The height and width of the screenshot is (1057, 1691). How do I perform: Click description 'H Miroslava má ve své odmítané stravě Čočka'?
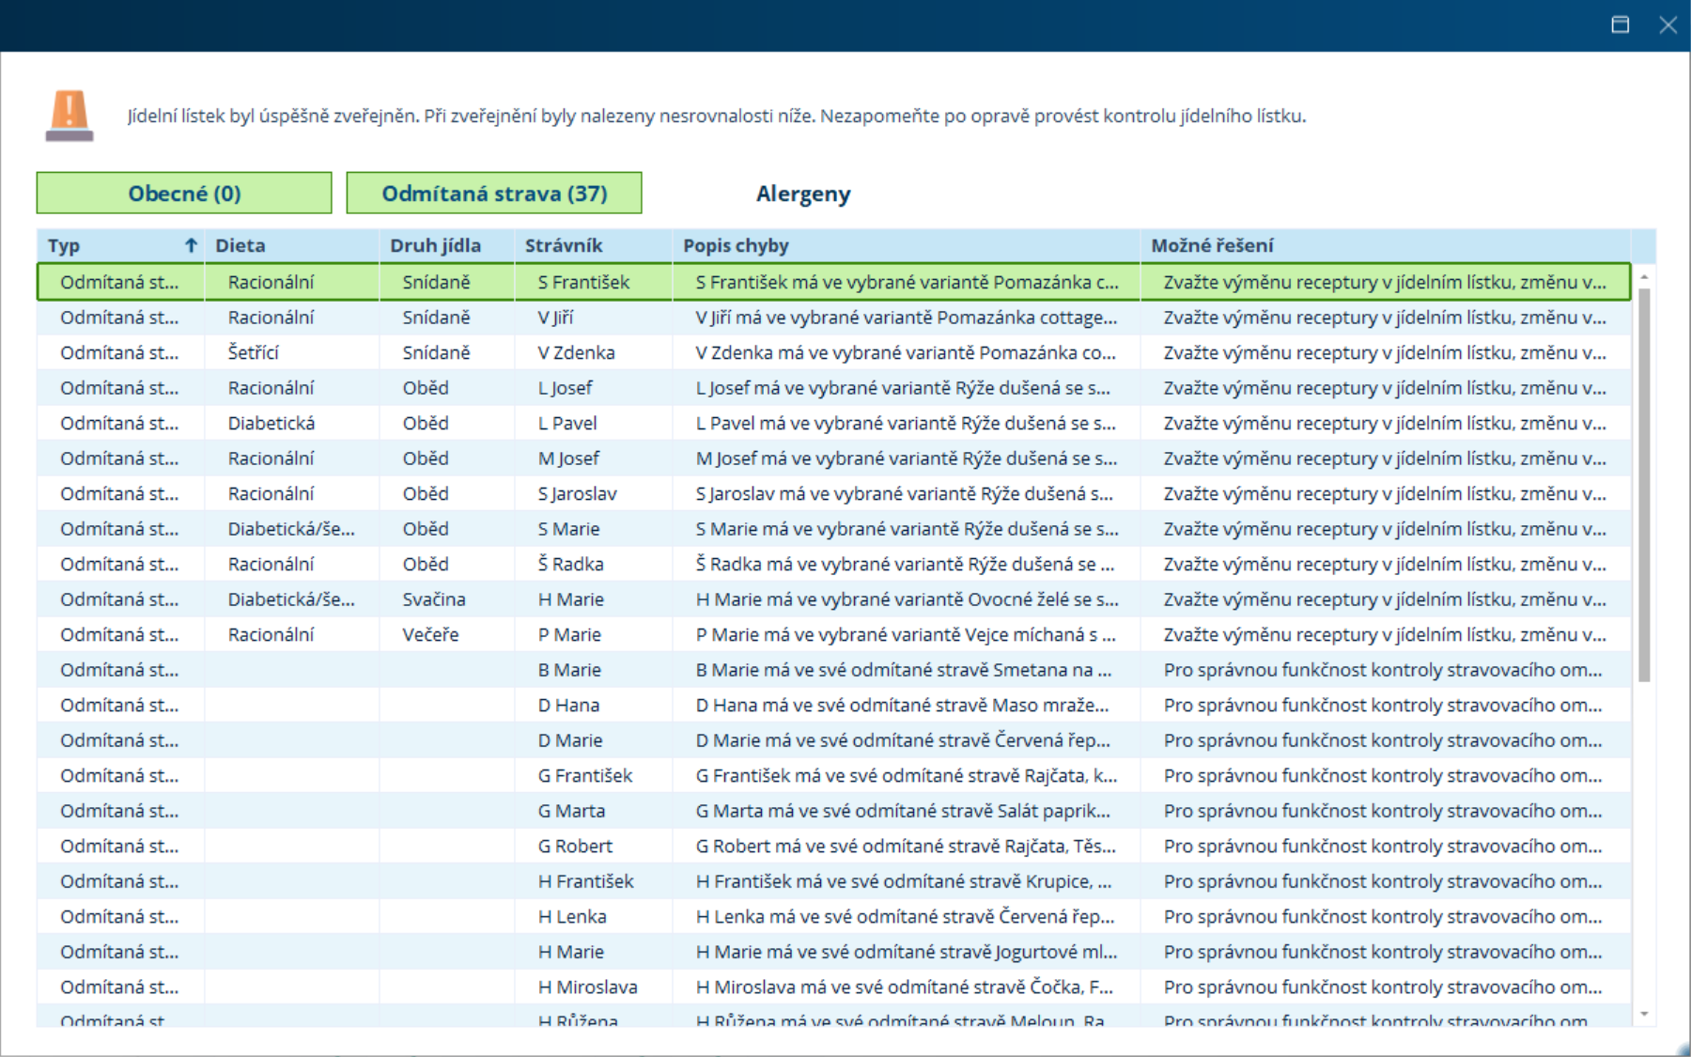pos(907,987)
